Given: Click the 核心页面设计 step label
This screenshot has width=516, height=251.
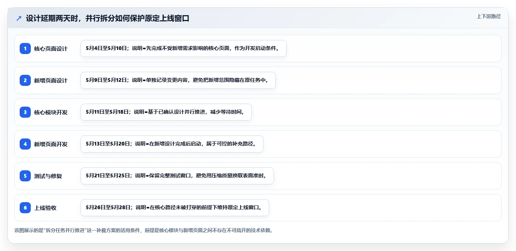Looking at the screenshot, I should (51, 48).
